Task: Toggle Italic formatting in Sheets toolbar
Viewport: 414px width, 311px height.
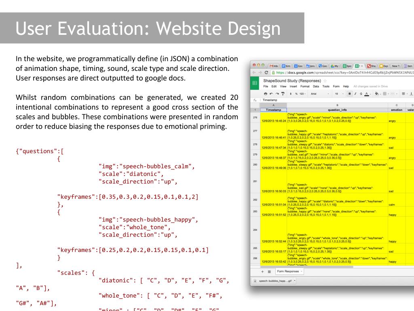Action: [x=355, y=94]
